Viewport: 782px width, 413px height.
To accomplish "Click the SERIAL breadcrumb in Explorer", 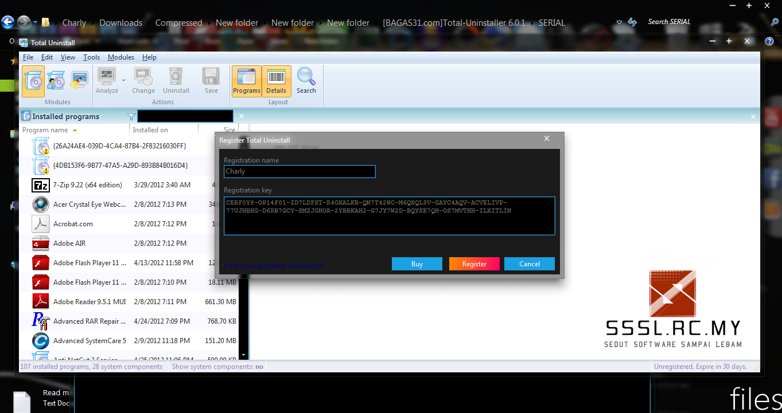I will [x=552, y=23].
